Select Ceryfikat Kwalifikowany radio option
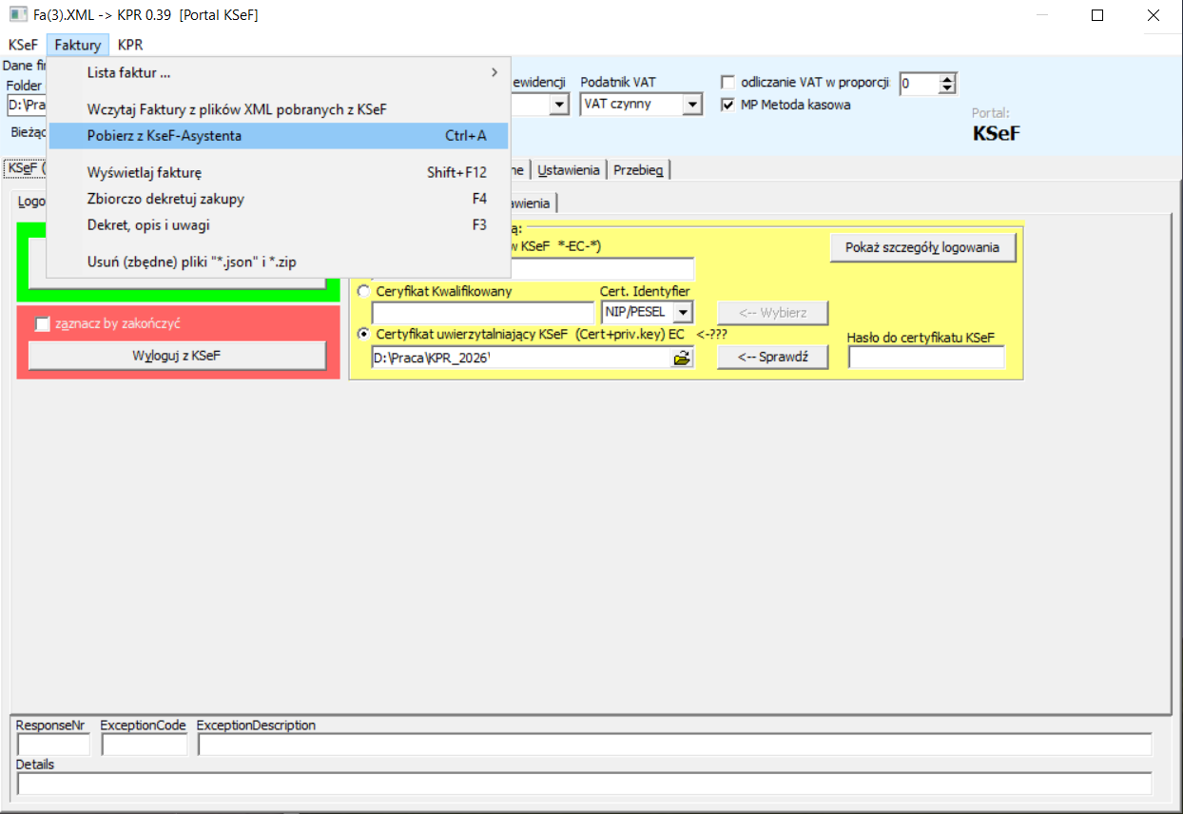Viewport: 1183px width, 814px height. tap(363, 292)
